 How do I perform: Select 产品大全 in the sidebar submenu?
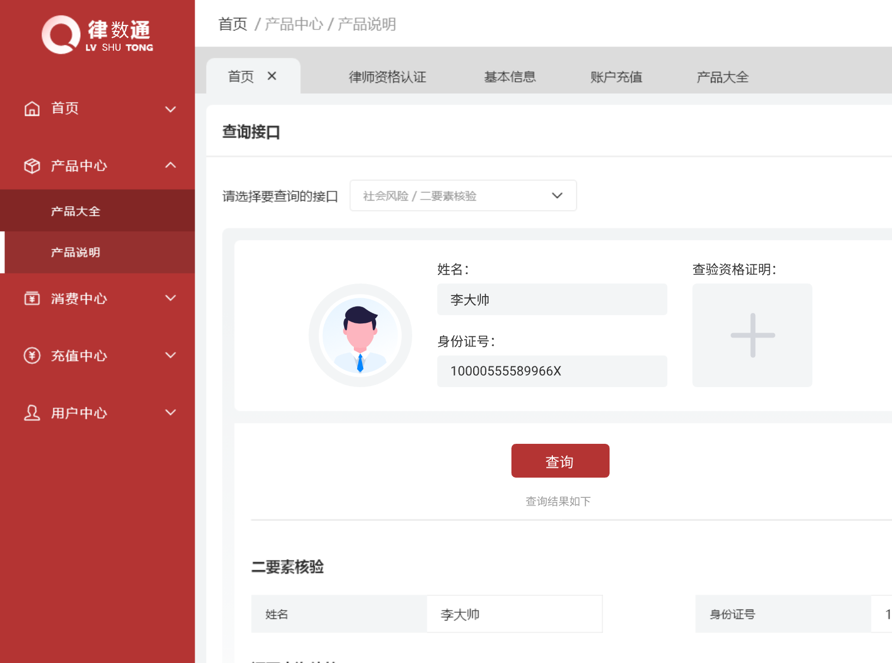coord(76,211)
